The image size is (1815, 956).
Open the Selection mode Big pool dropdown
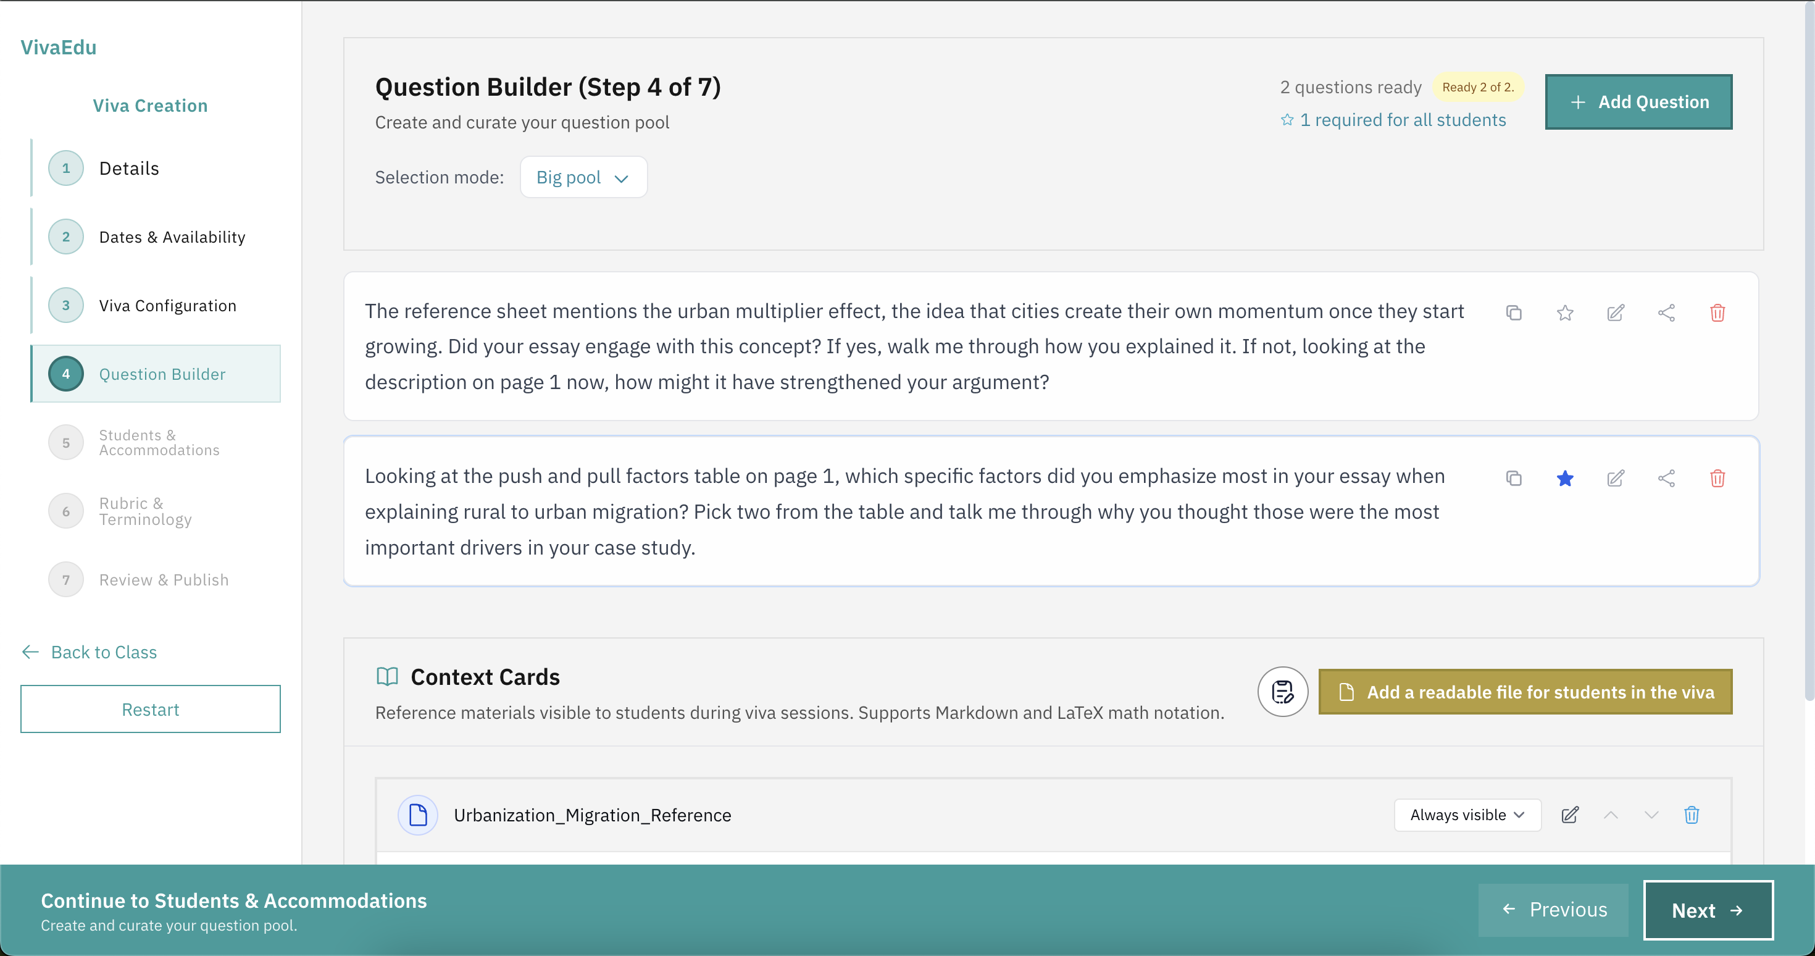pos(583,177)
